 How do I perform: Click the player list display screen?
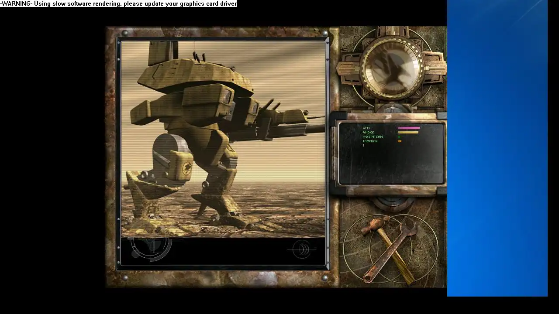pyautogui.click(x=392, y=153)
